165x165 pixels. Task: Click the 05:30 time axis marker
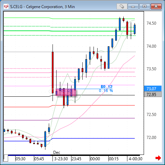(20, 159)
